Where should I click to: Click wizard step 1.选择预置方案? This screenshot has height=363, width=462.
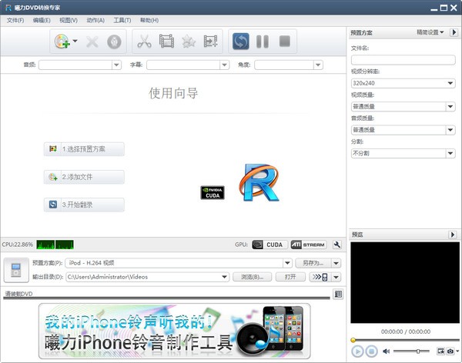point(84,149)
